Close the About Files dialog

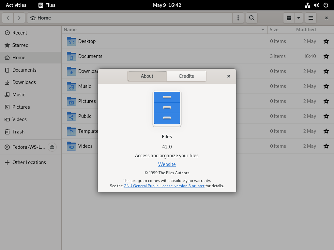tap(229, 76)
